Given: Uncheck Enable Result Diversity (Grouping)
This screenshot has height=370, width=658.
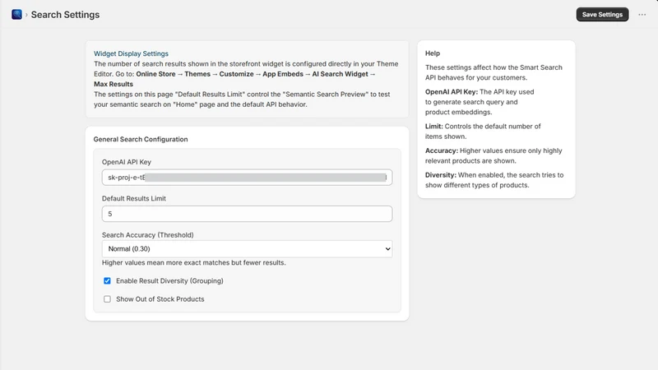Looking at the screenshot, I should coord(108,280).
